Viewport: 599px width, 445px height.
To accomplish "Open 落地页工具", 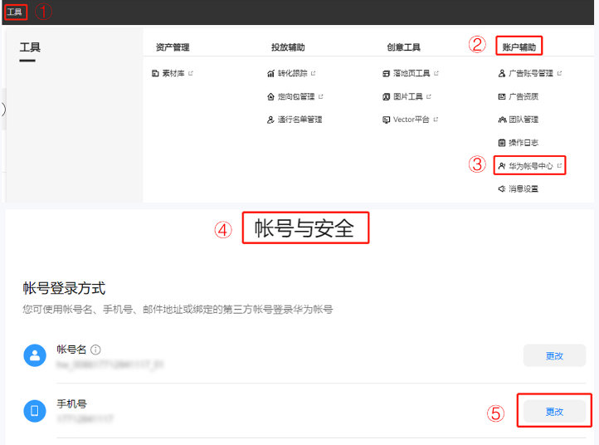I will click(x=412, y=73).
